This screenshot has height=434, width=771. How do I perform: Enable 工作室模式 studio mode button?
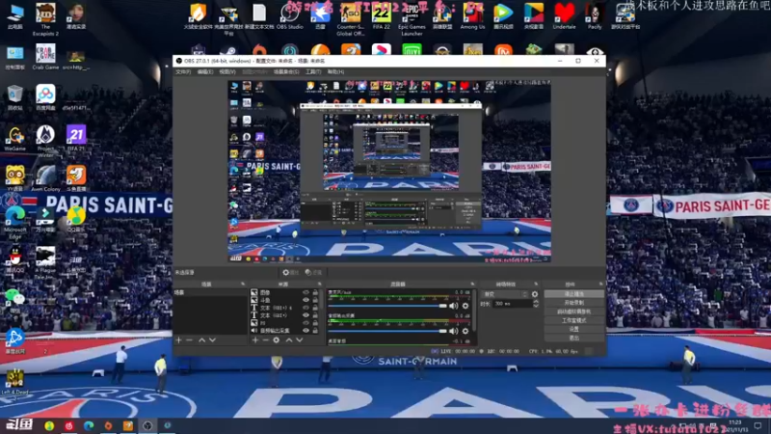573,320
